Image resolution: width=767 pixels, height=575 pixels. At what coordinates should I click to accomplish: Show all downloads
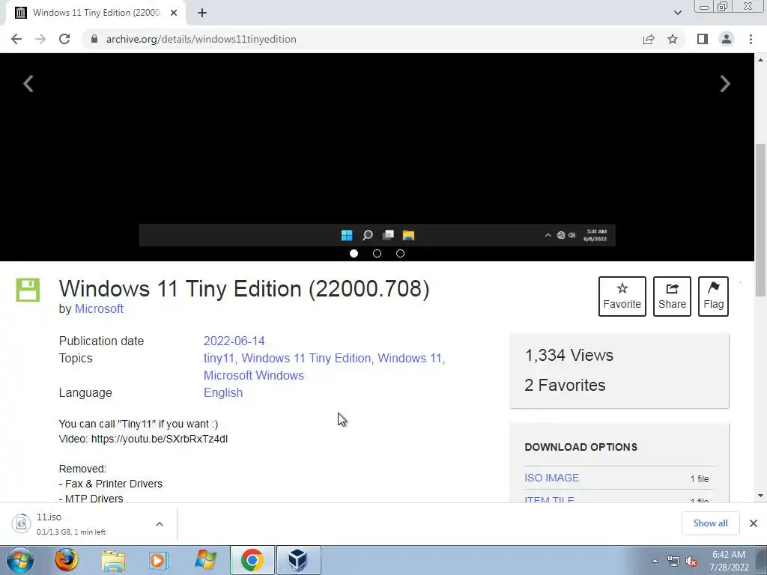pos(710,523)
